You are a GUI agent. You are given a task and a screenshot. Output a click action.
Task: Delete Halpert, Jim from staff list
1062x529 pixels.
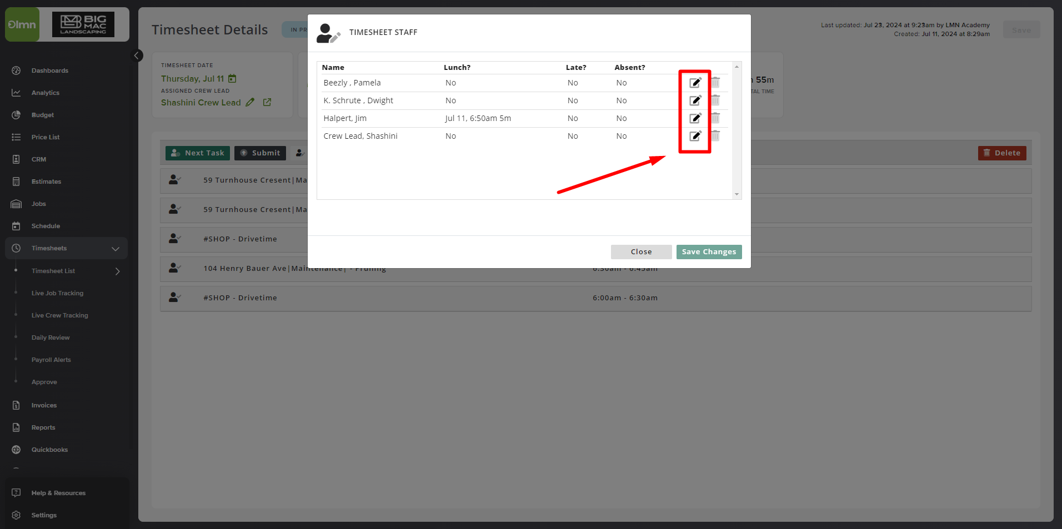pyautogui.click(x=715, y=118)
